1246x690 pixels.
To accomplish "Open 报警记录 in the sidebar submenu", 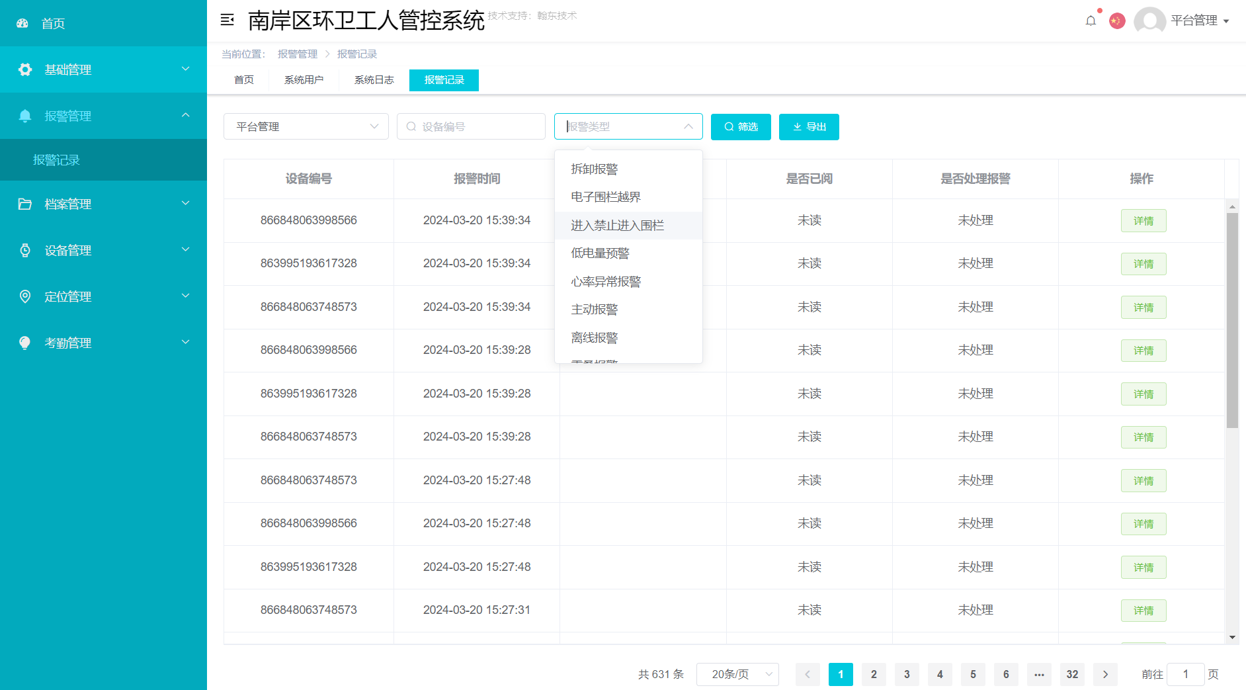I will (103, 160).
